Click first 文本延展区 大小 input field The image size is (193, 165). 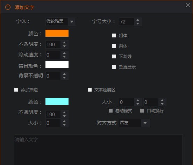pos(127,102)
